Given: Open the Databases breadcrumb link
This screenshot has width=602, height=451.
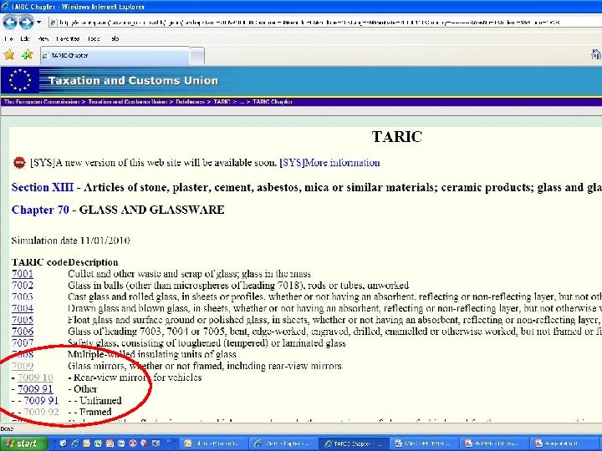Looking at the screenshot, I should pos(190,102).
